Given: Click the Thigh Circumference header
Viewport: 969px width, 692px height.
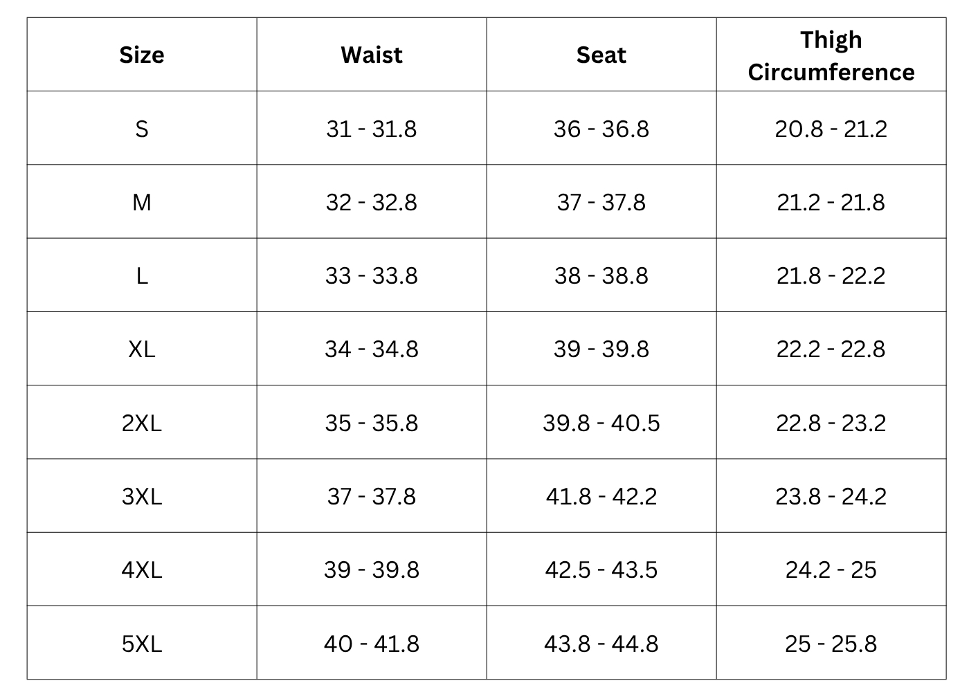Looking at the screenshot, I should pos(831,56).
